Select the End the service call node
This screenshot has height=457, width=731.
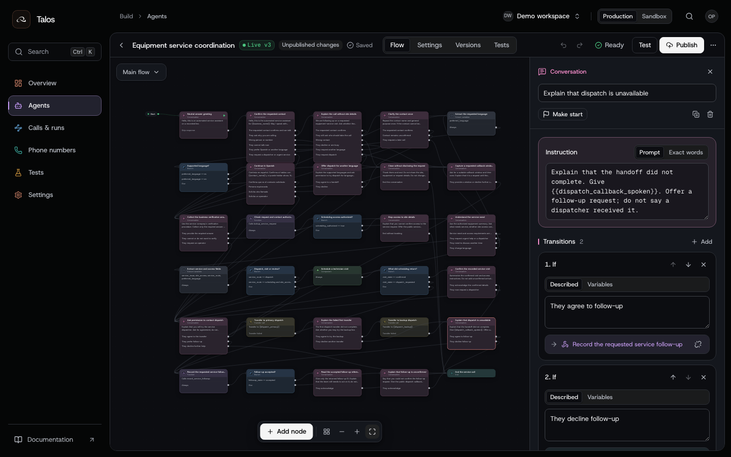click(471, 373)
